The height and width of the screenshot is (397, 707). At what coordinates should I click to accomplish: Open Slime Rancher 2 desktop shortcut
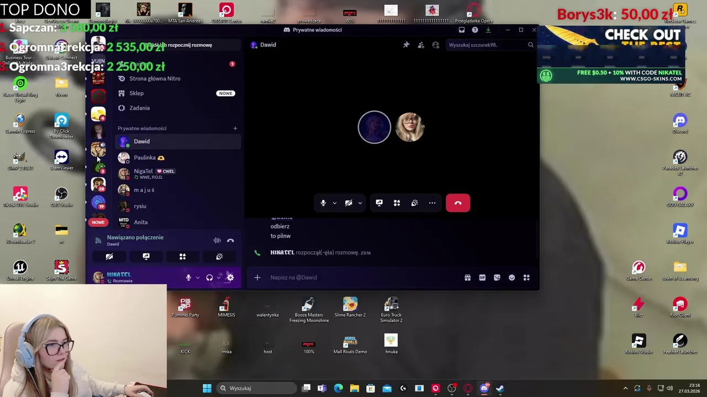click(350, 307)
